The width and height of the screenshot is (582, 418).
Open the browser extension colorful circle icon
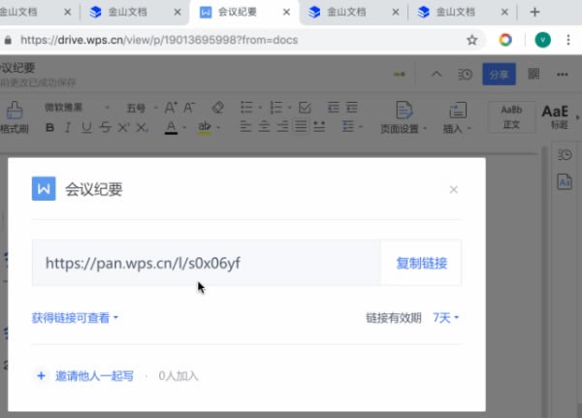(505, 40)
